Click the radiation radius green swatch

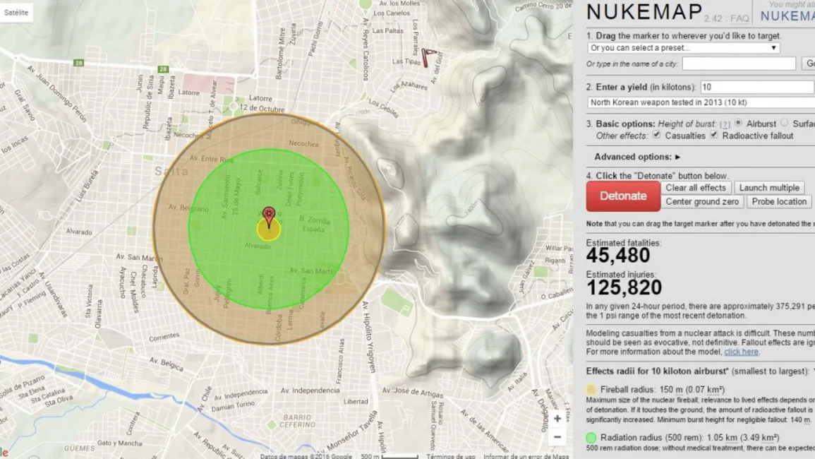(x=591, y=438)
